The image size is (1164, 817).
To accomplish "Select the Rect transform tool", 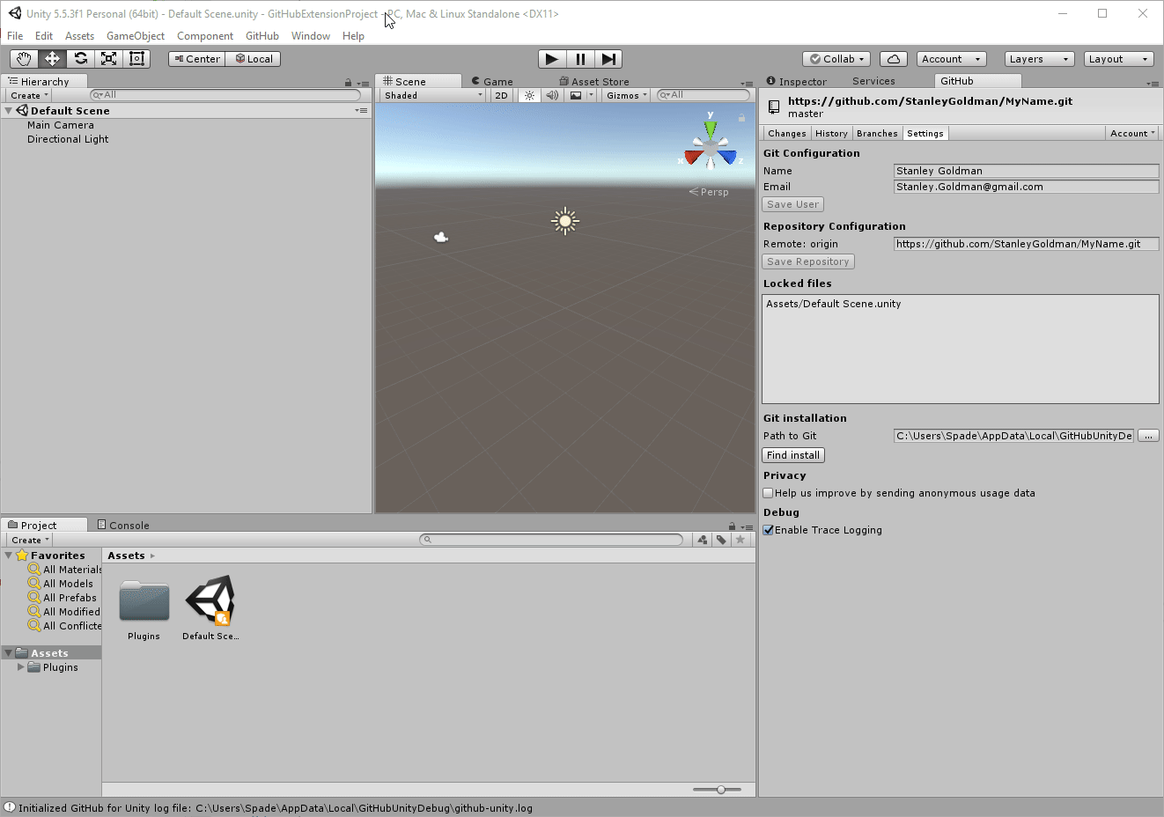I will click(x=136, y=59).
